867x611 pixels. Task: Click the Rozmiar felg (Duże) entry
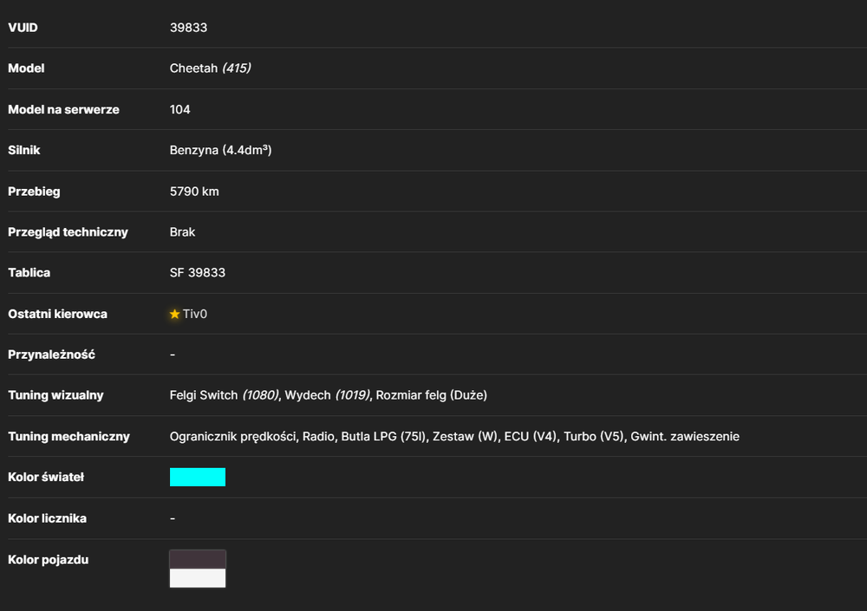(431, 395)
